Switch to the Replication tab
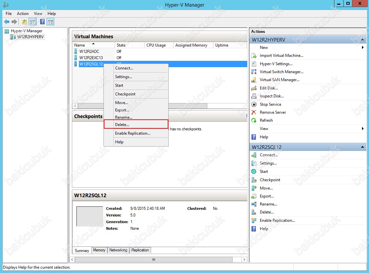 point(140,250)
